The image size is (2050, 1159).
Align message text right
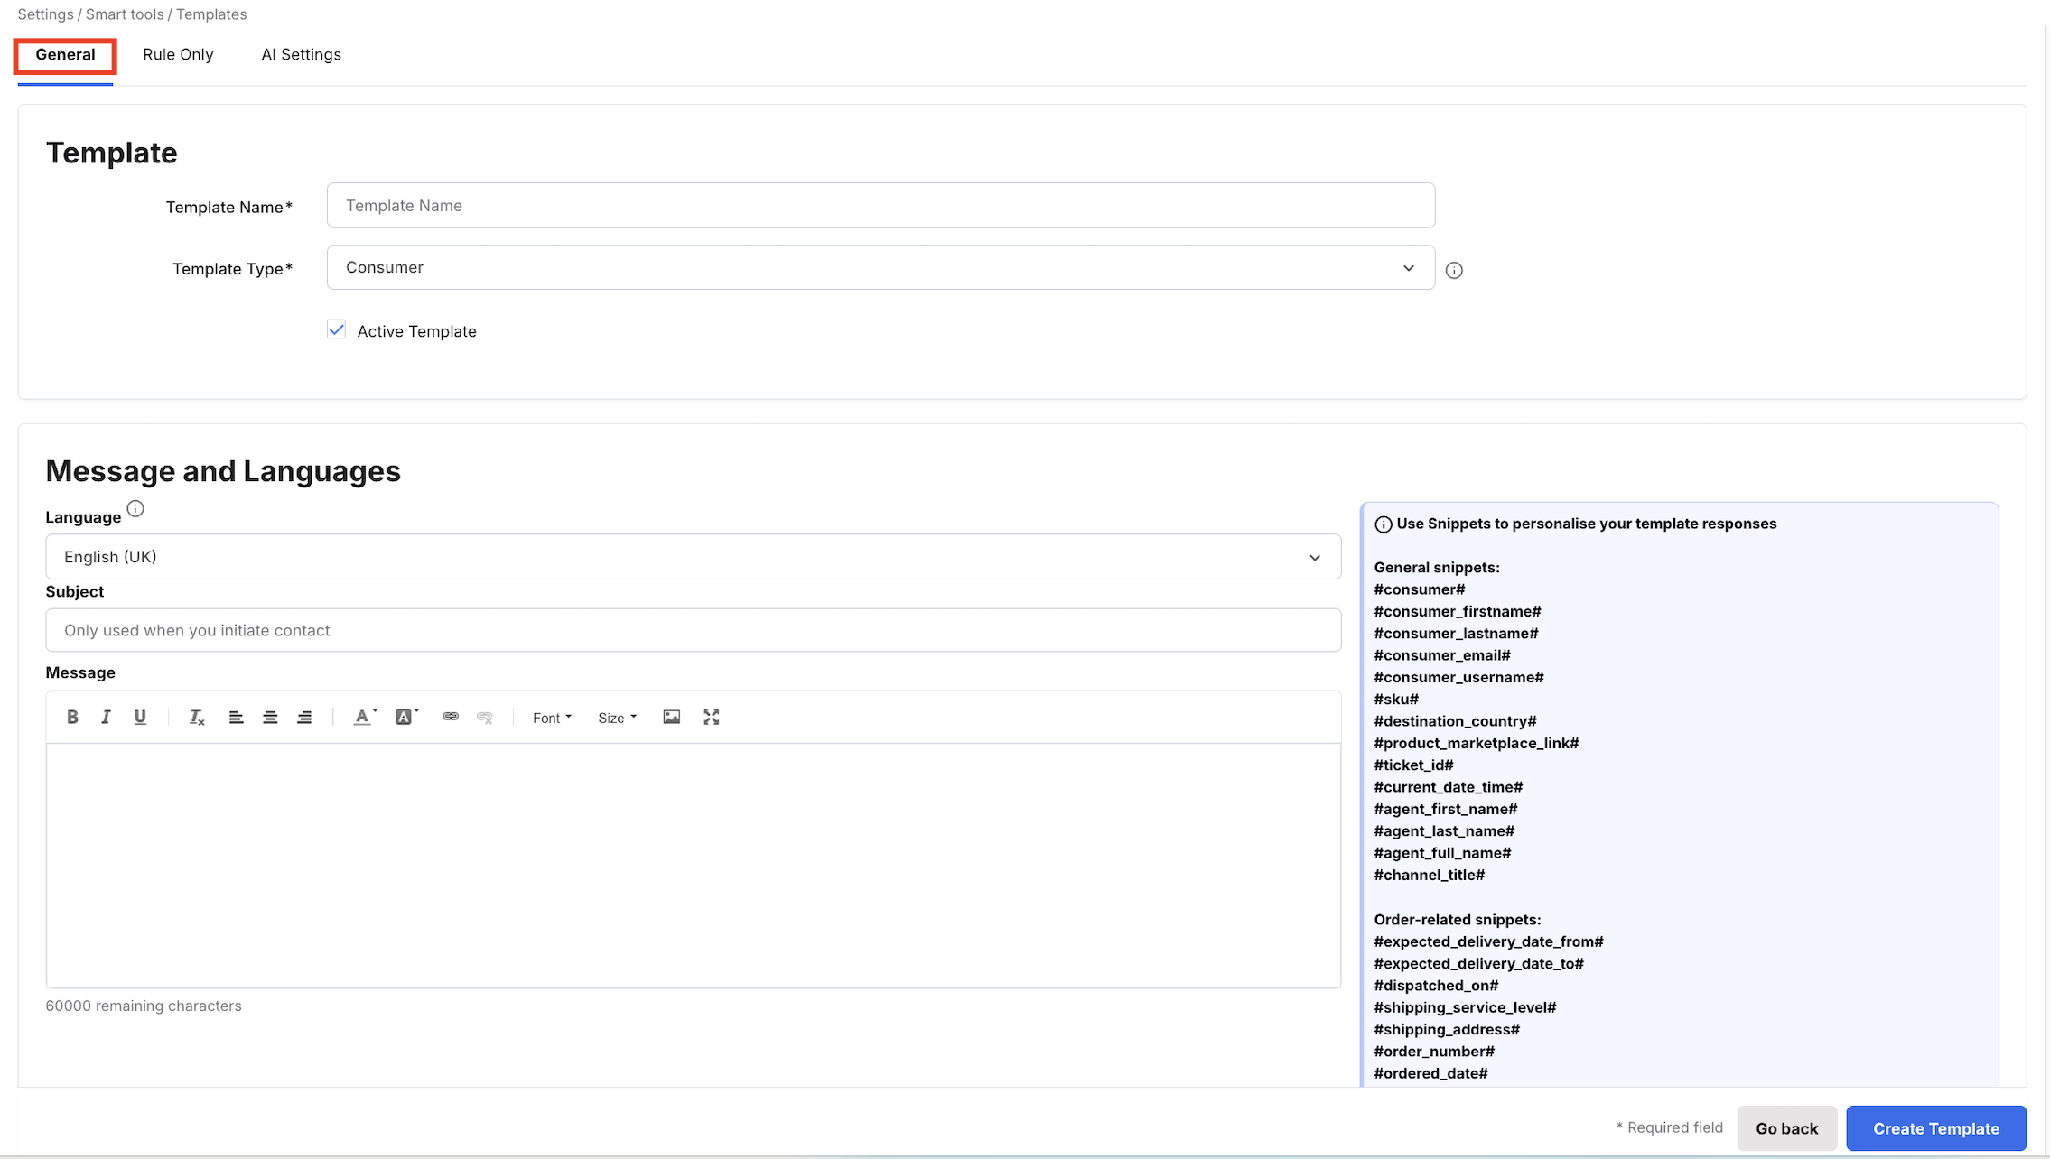tap(304, 717)
